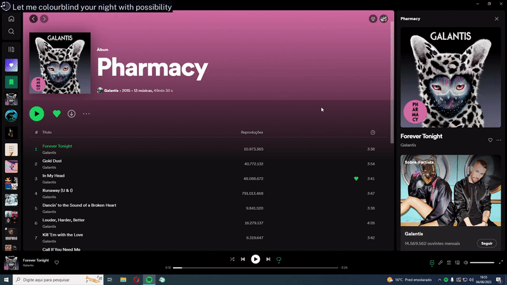Open File Explorer from the taskbar

[123, 280]
